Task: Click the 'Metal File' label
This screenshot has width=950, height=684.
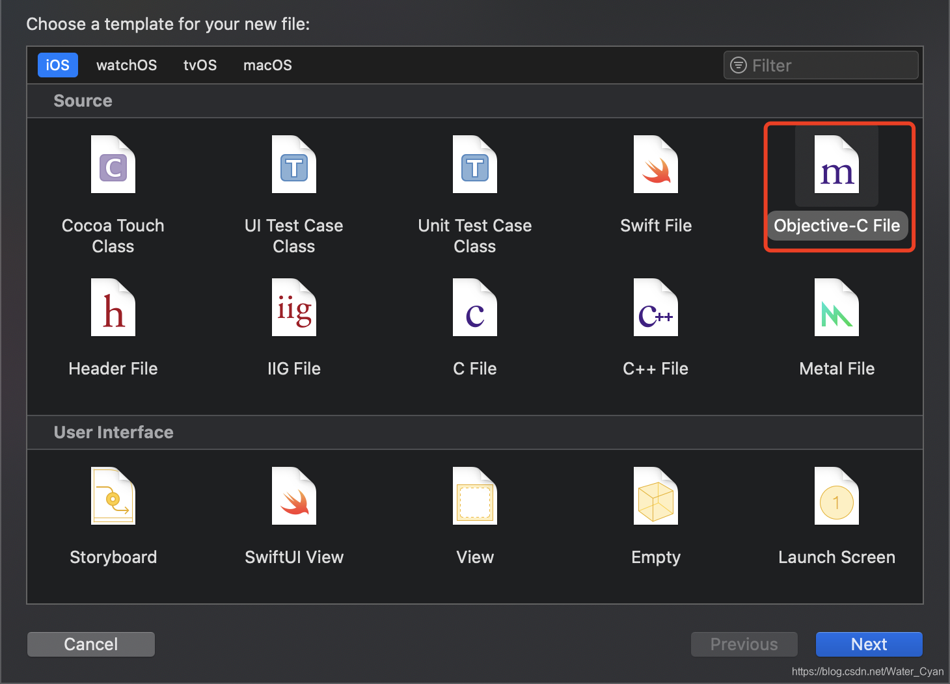Action: (837, 369)
